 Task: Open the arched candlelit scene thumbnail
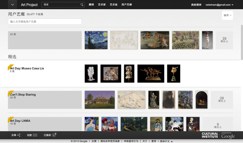click(x=202, y=100)
